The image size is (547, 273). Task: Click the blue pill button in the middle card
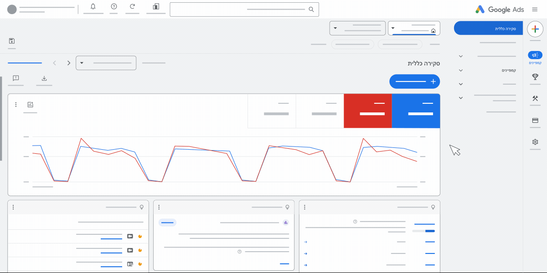pyautogui.click(x=167, y=222)
